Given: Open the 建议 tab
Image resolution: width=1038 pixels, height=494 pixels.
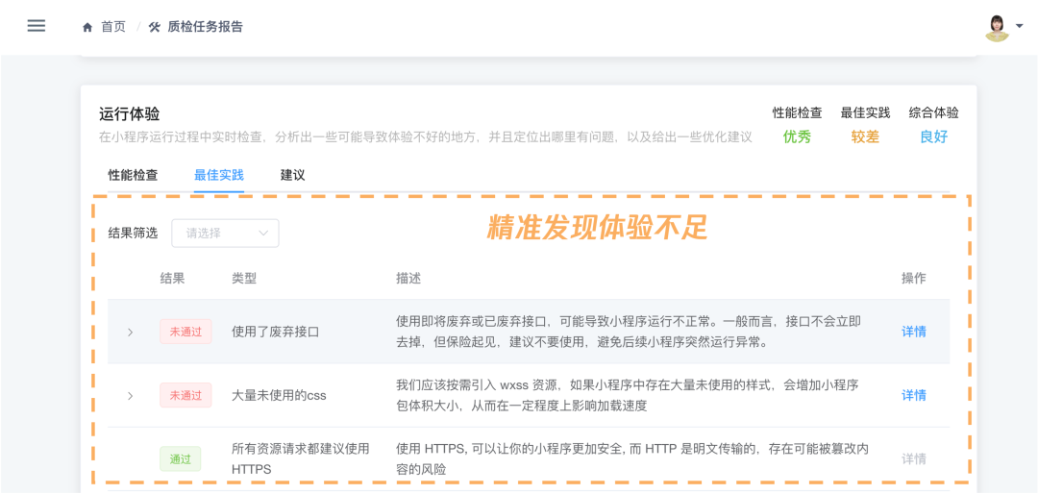Looking at the screenshot, I should pos(292,176).
